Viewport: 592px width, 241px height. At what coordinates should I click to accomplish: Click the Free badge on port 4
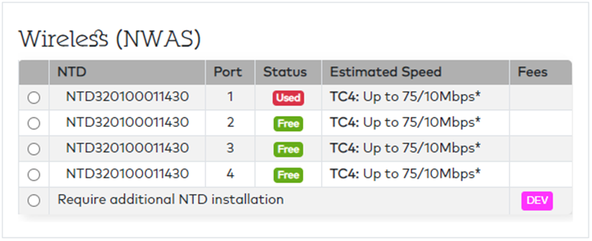tap(289, 175)
